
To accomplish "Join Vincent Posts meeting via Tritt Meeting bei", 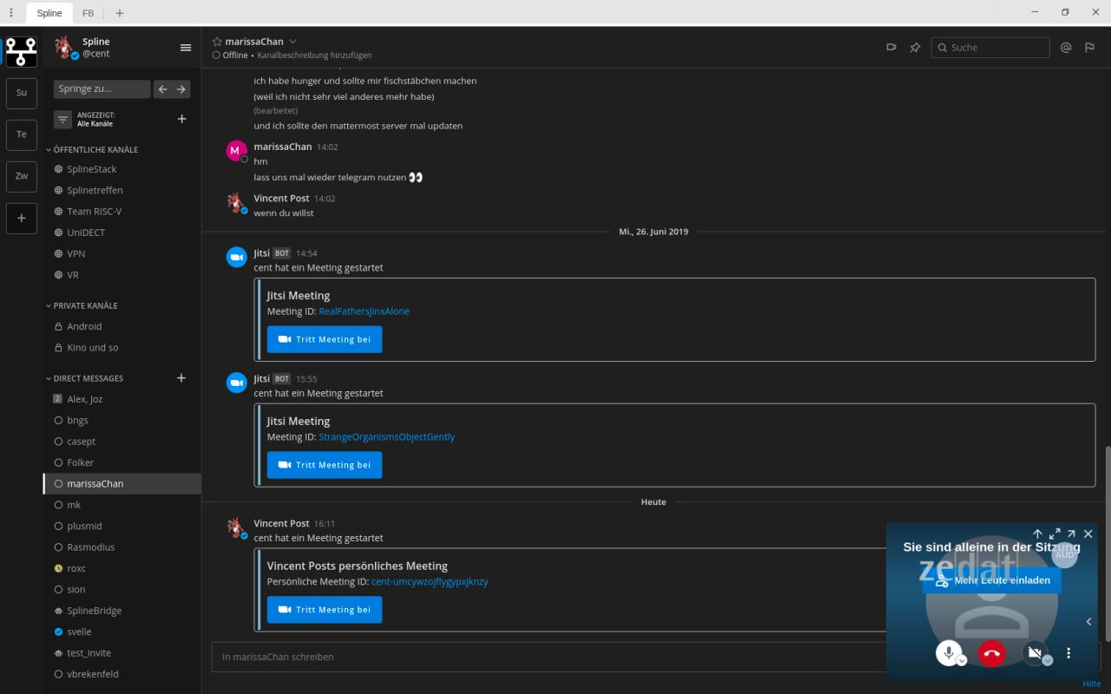I will (325, 609).
